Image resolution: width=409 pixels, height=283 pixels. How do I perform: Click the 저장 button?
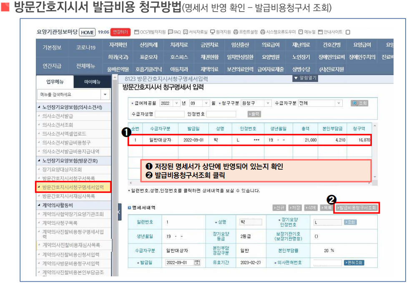(x=295, y=208)
